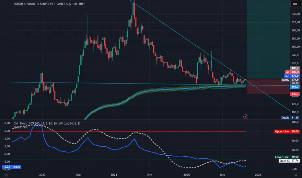Click the Düşük 81,15 low label
This screenshot has height=178, width=302.
point(290,117)
